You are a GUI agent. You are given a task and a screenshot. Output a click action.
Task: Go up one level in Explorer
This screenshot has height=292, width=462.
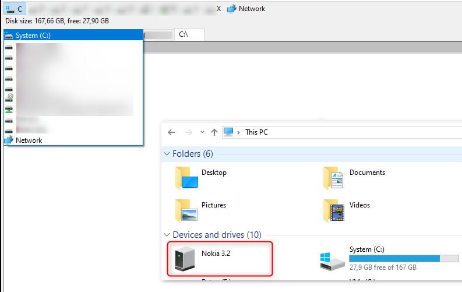click(214, 132)
